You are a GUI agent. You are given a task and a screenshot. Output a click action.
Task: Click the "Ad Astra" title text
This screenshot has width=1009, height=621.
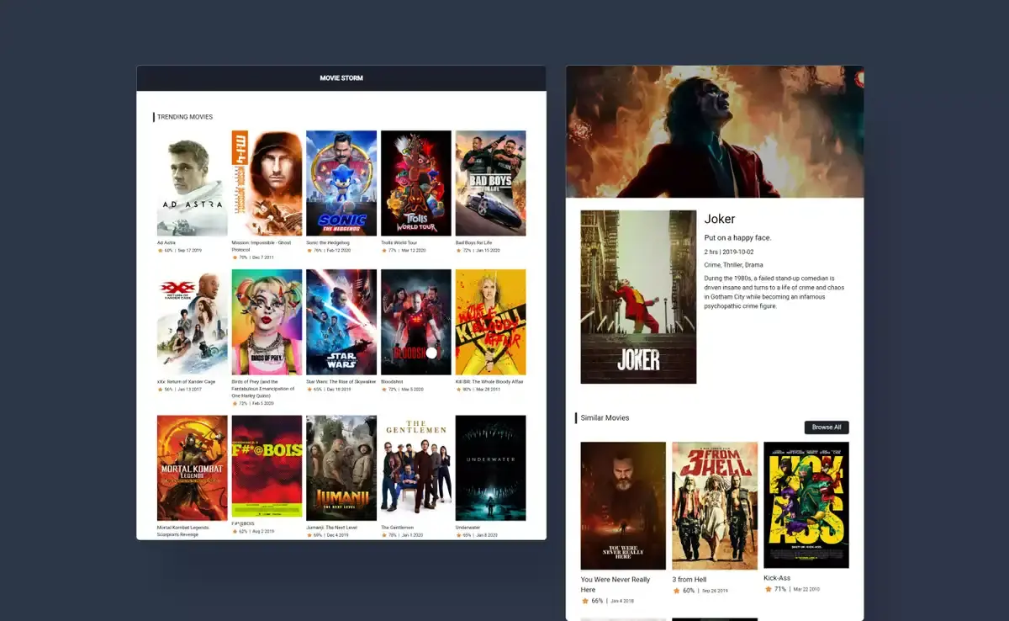[x=166, y=242]
